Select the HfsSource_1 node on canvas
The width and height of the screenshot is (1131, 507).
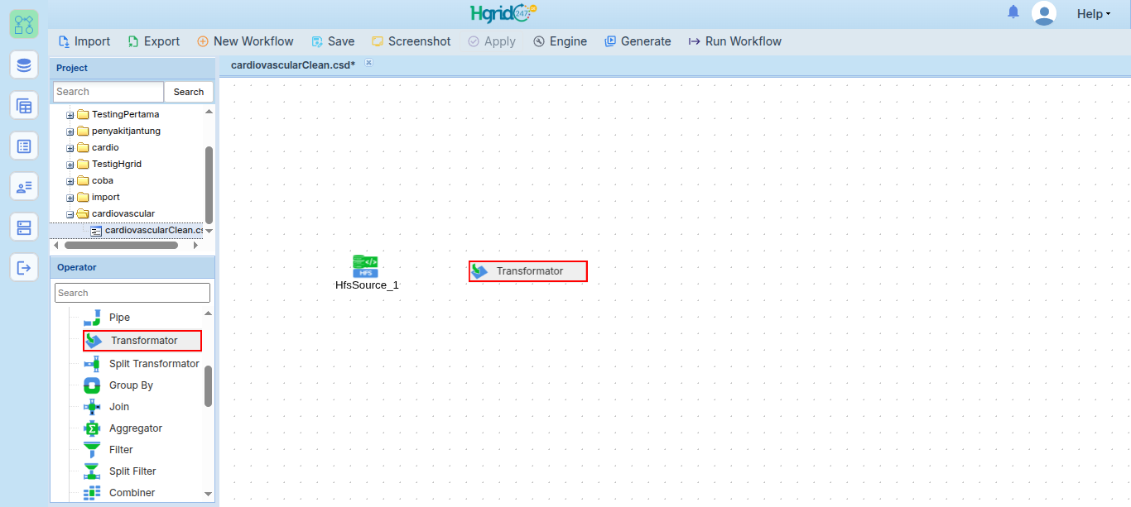tap(366, 272)
